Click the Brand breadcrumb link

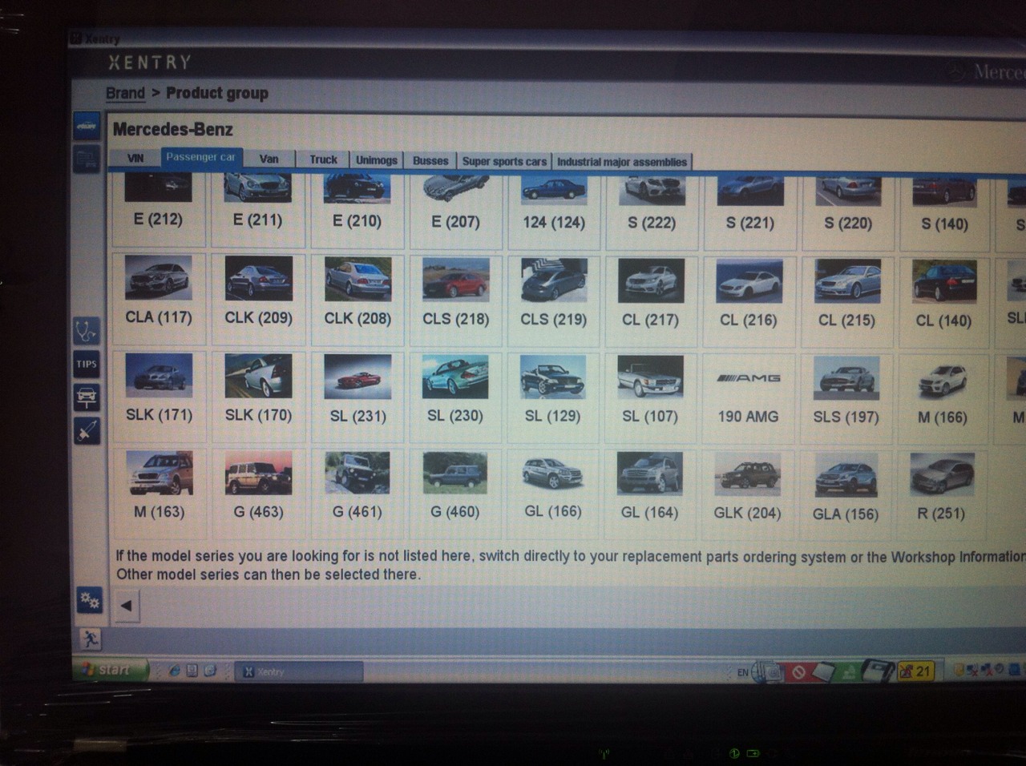(125, 93)
